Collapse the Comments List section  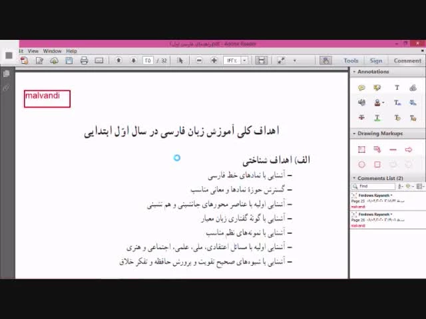pyautogui.click(x=354, y=178)
